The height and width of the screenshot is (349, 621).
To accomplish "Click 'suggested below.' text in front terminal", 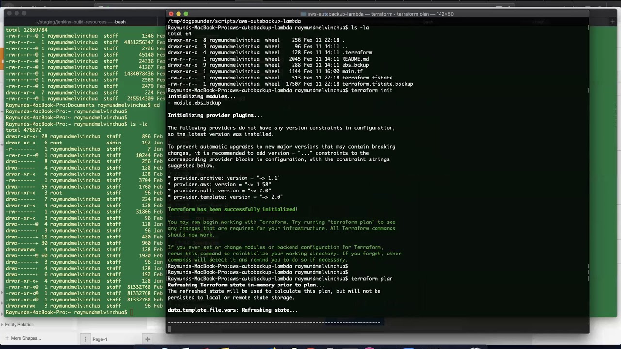I will pyautogui.click(x=191, y=166).
